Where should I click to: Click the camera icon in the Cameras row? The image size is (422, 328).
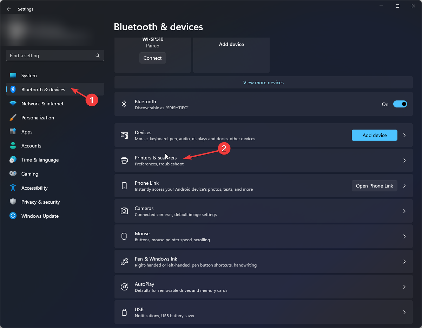[124, 211]
